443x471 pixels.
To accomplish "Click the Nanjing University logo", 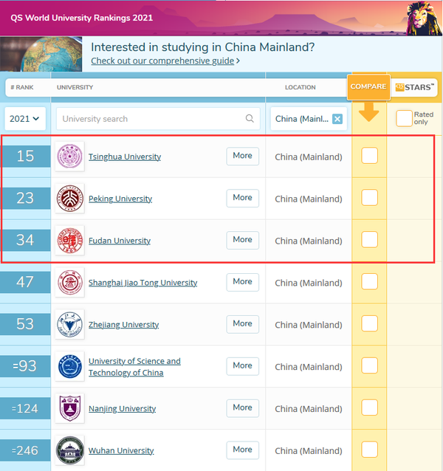I will [x=69, y=408].
